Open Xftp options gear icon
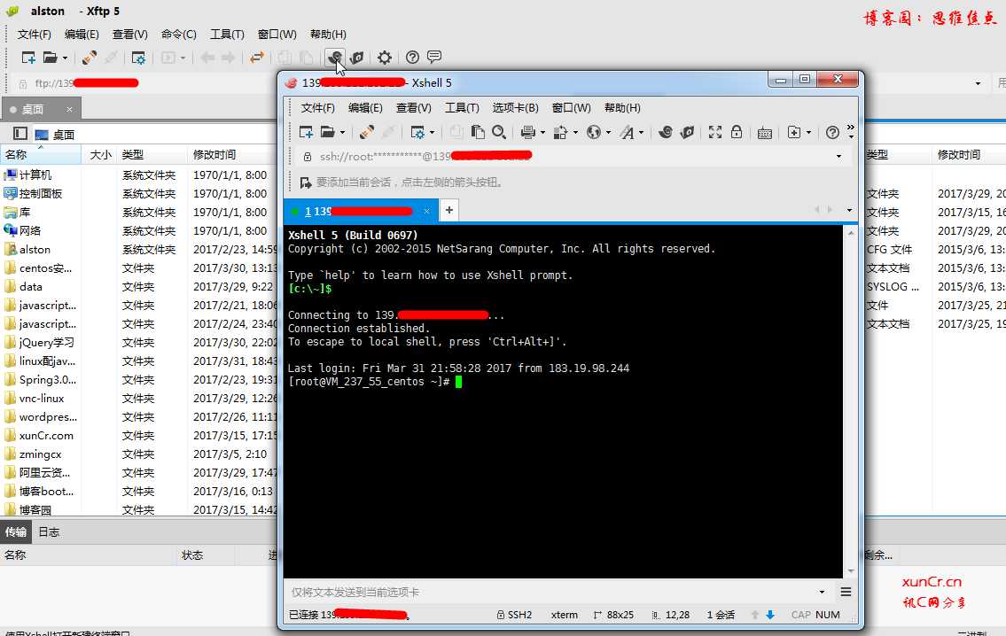 click(x=385, y=58)
